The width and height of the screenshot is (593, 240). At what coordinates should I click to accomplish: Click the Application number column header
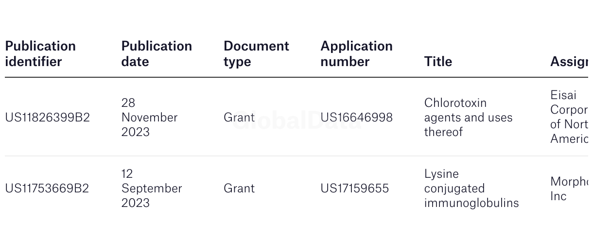(356, 54)
